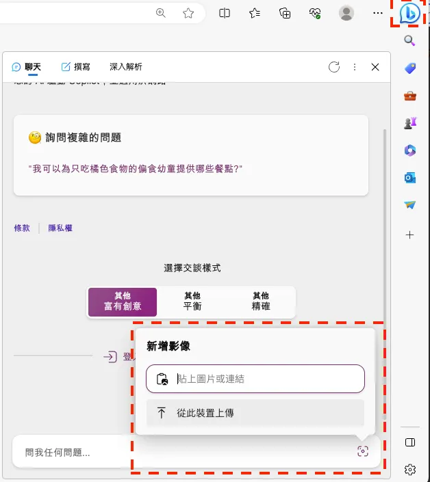Click the 詢問複雜的問題 suggestion card
The image size is (430, 482).
click(191, 155)
